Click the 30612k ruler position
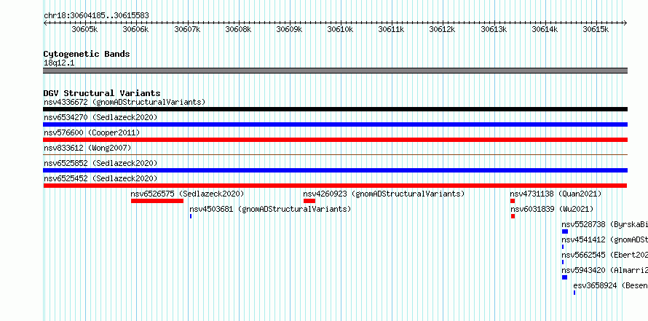The height and width of the screenshot is (321, 648). 442,29
